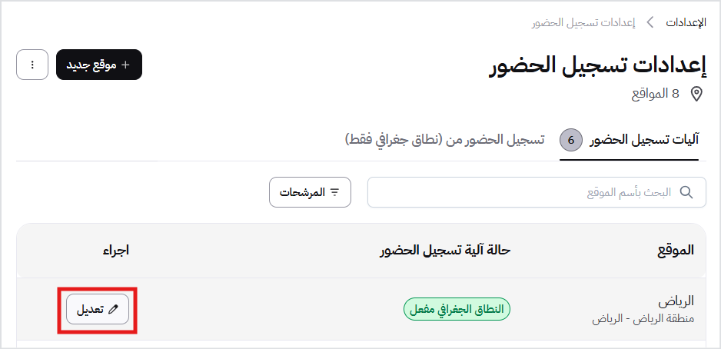Open the three-dots more options menu

[32, 65]
